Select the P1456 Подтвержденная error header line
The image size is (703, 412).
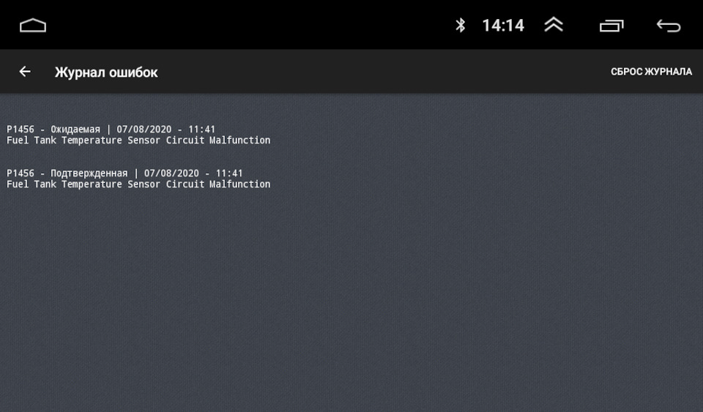point(124,173)
